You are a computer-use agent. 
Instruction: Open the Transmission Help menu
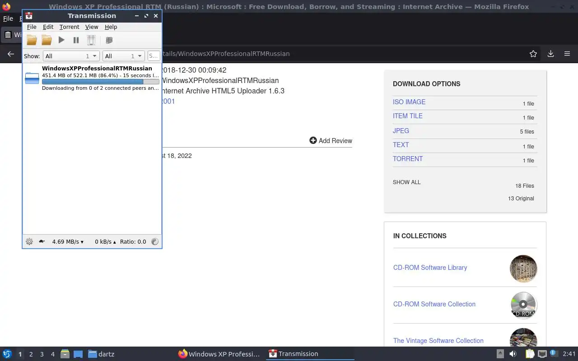click(x=111, y=27)
